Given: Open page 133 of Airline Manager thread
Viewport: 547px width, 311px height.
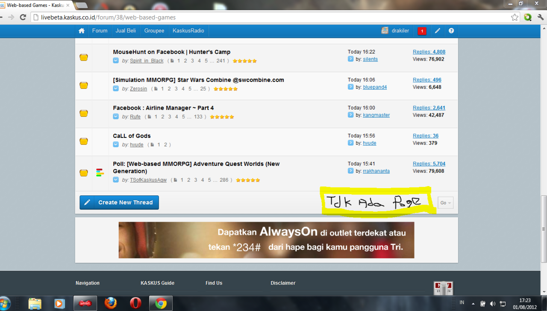Looking at the screenshot, I should [x=198, y=117].
